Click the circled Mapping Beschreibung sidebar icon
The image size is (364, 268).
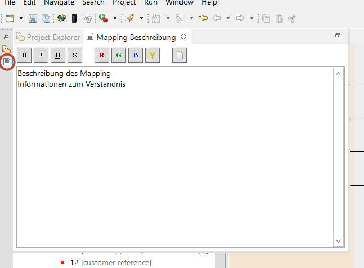[x=7, y=61]
